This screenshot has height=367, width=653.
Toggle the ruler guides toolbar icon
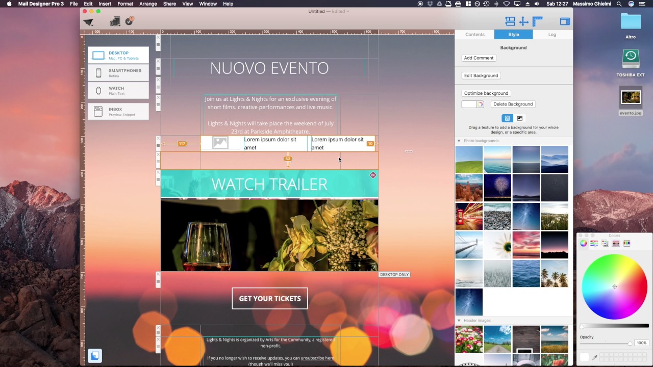538,21
